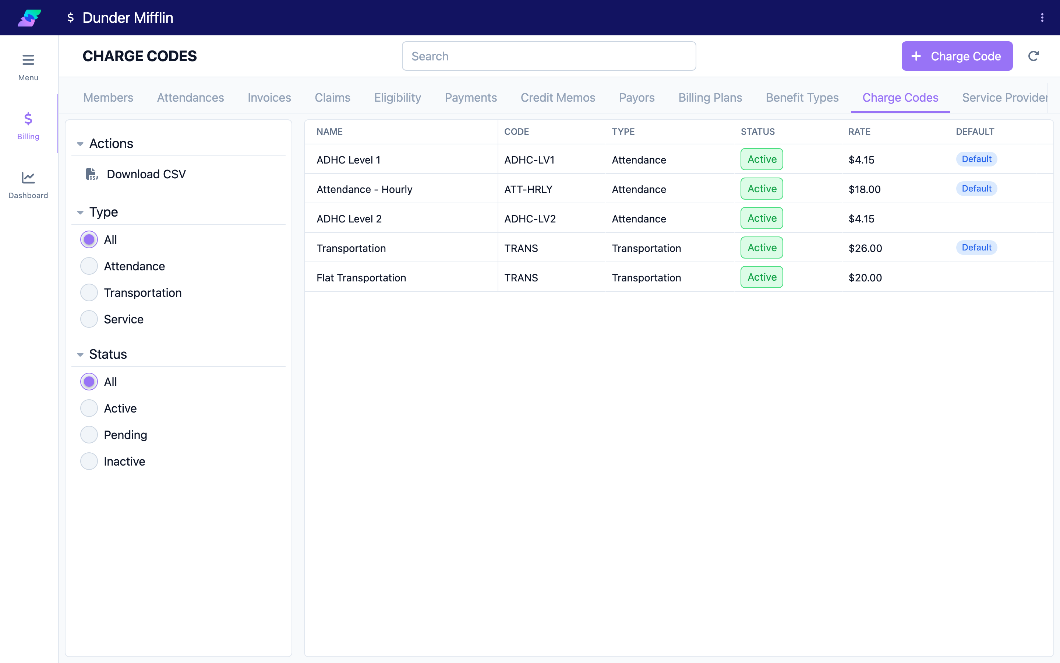Select Status filter All
1060x663 pixels.
89,382
